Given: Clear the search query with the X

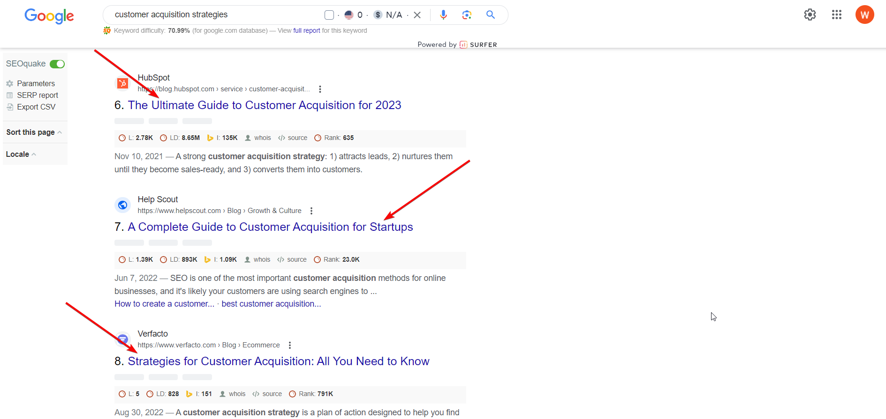Looking at the screenshot, I should pos(417,15).
